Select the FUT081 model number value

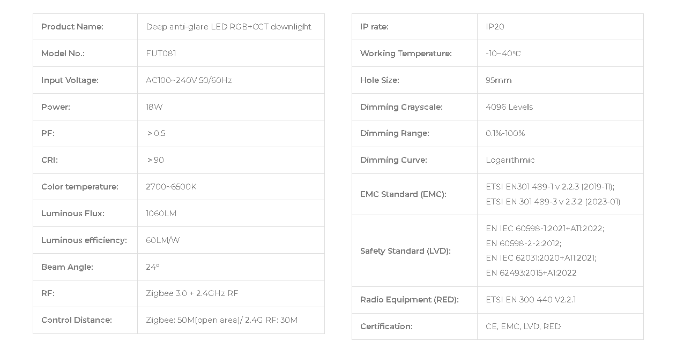pos(161,54)
